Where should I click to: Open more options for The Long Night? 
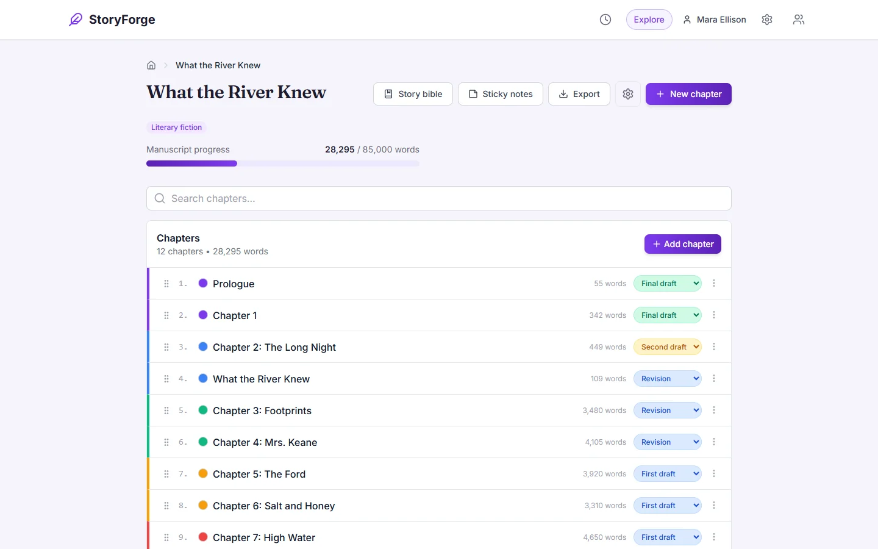point(714,346)
